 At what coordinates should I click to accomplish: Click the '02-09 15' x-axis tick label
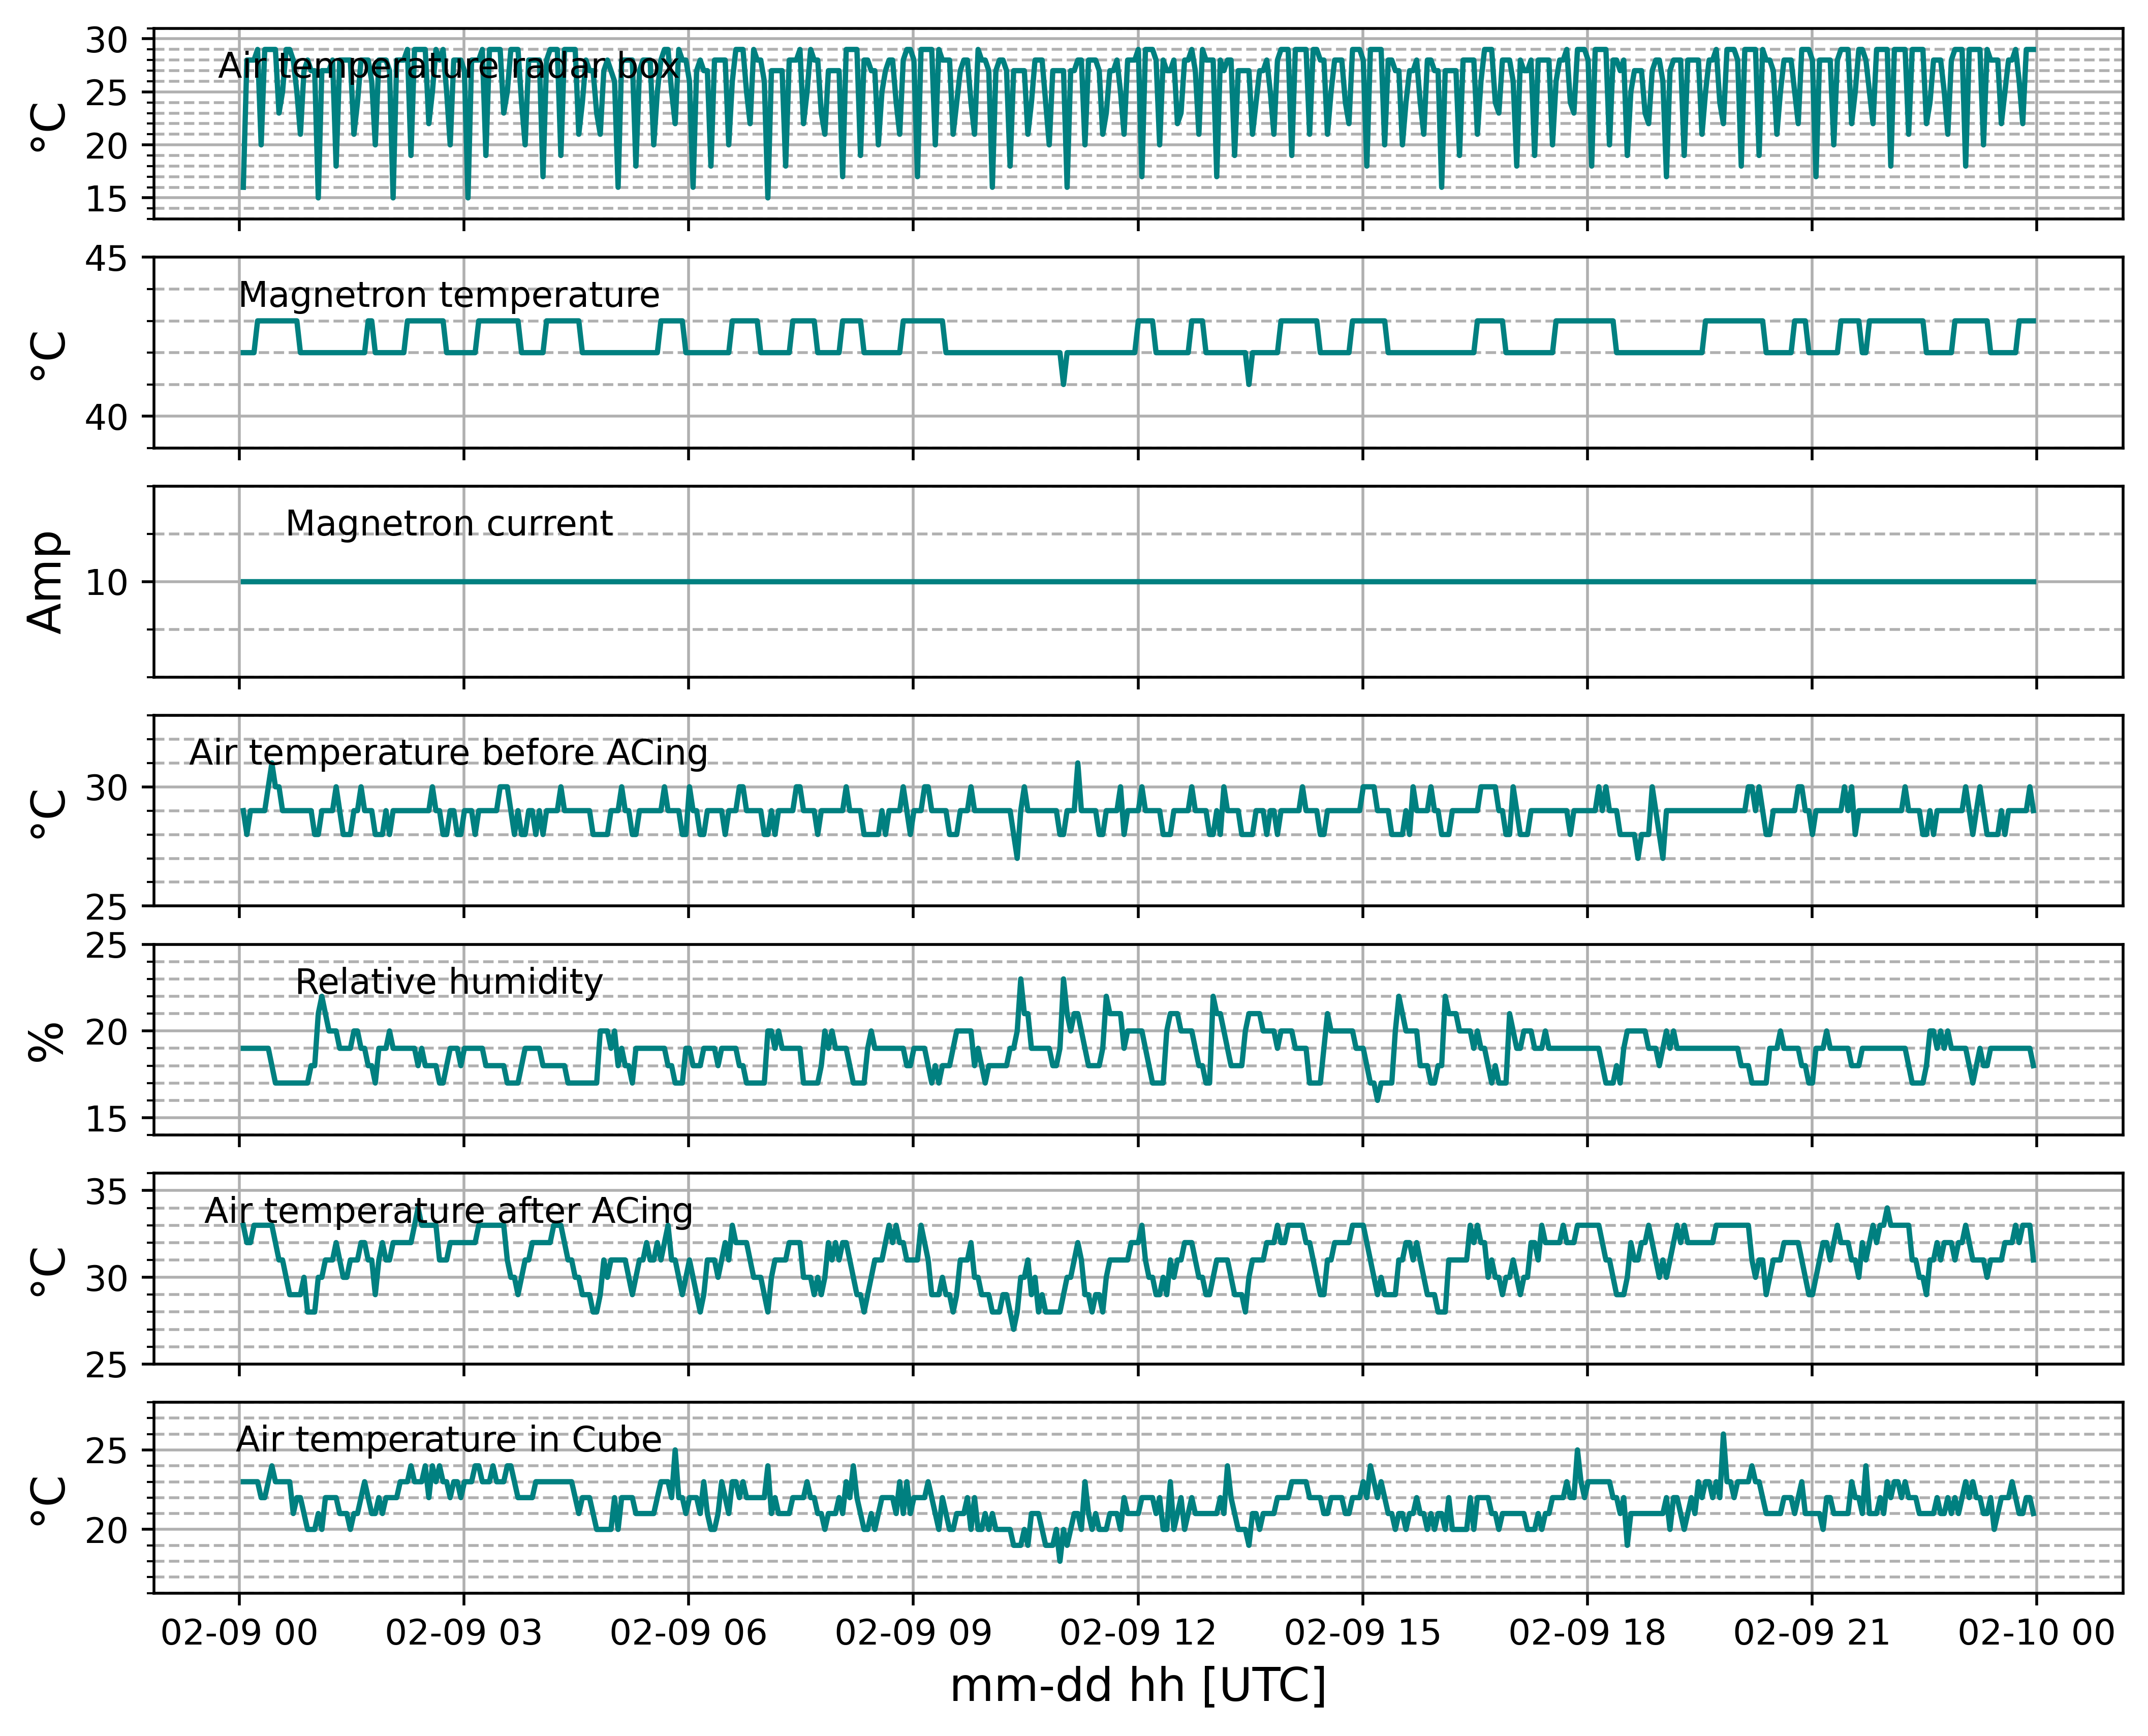pyautogui.click(x=1362, y=1633)
